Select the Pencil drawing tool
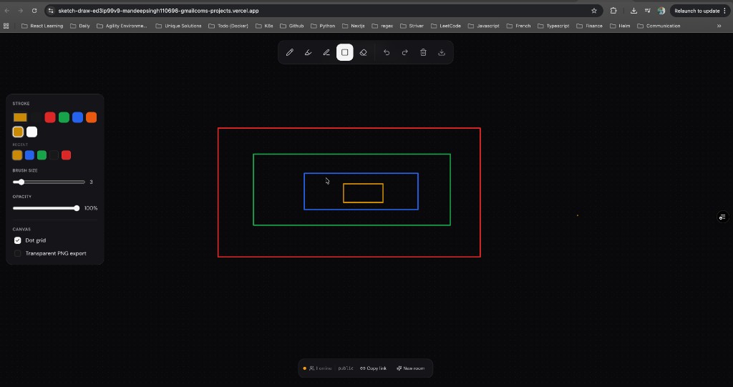 [x=290, y=52]
